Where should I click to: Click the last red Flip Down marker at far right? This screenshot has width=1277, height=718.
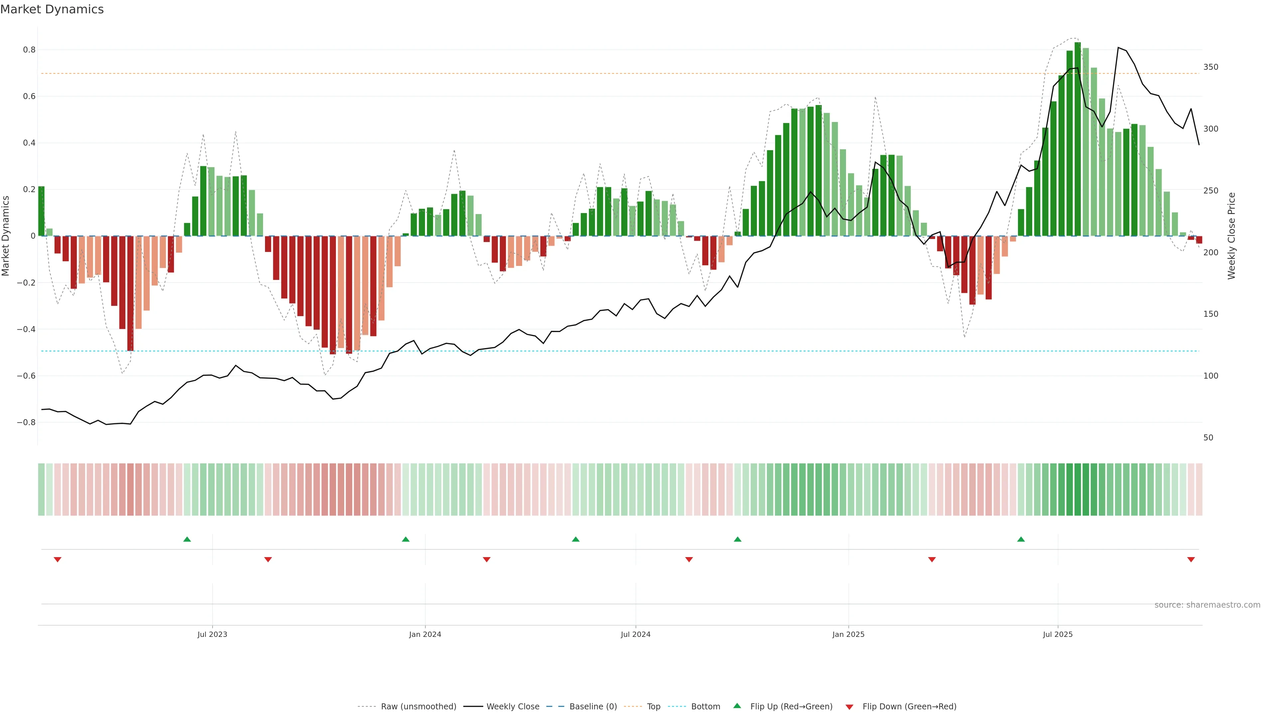tap(1191, 559)
